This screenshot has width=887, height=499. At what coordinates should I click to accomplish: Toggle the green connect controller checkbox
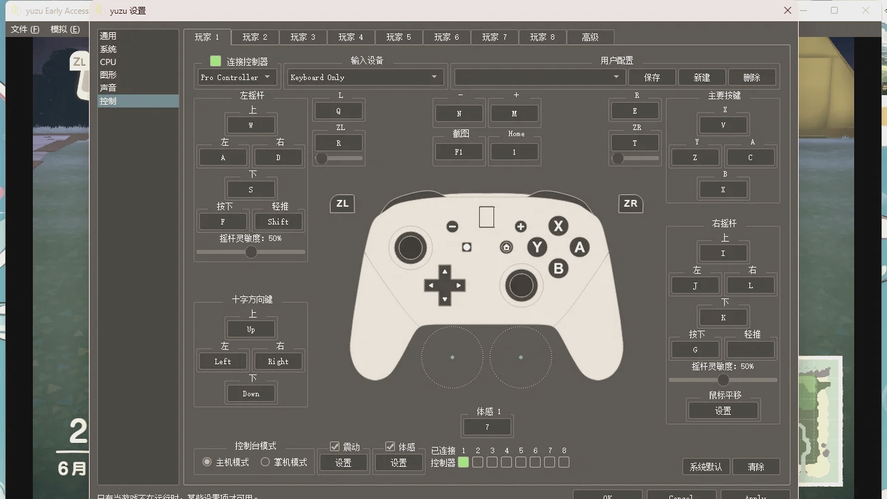[x=216, y=61]
